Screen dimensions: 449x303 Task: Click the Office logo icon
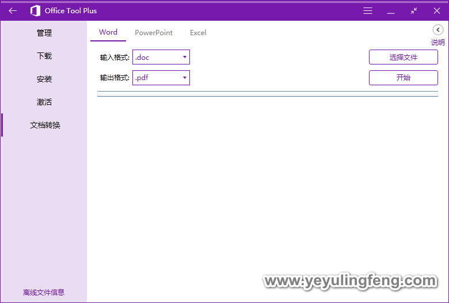(35, 11)
